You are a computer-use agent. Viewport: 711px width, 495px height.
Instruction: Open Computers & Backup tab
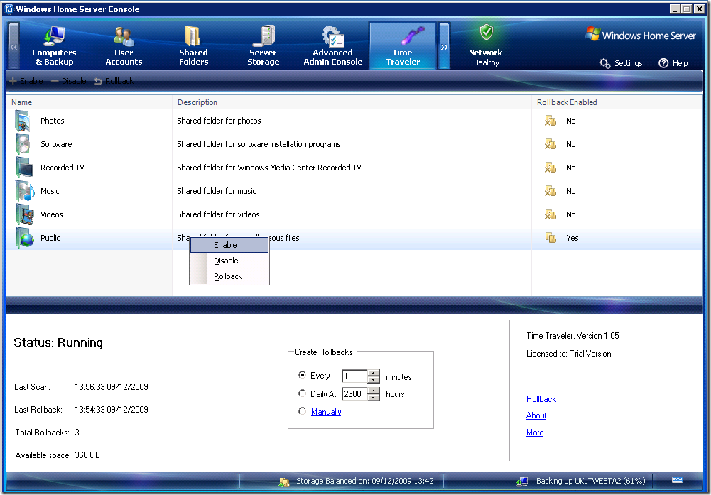tap(55, 46)
